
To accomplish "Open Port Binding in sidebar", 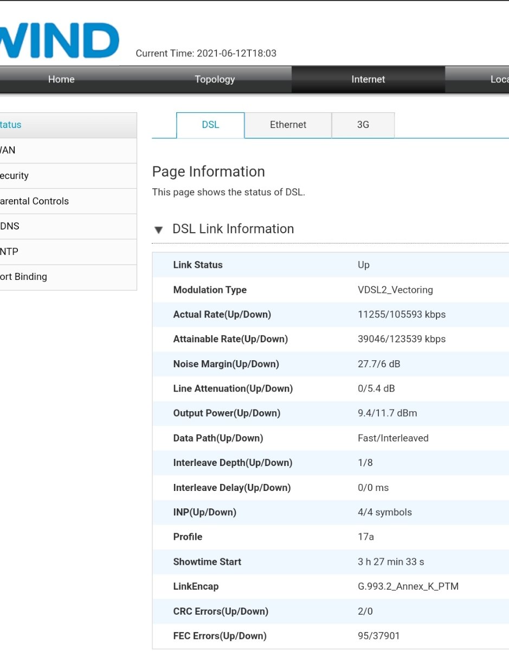I will tap(68, 277).
